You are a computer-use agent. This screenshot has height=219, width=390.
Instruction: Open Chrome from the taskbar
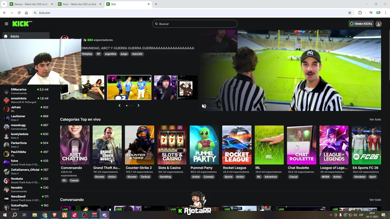coord(45,215)
